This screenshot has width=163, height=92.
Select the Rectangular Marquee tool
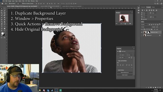5,8
